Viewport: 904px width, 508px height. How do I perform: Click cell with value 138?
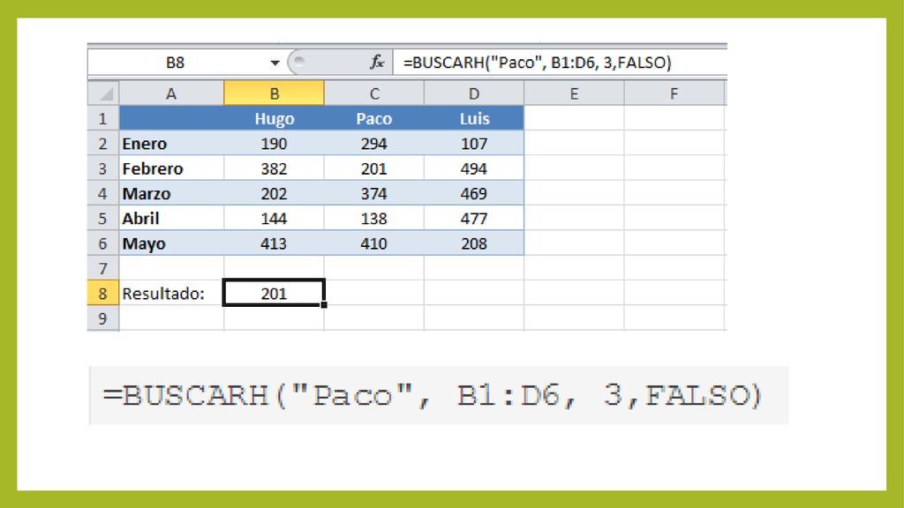point(374,219)
